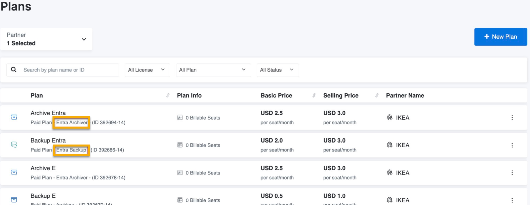Viewport: 530px width, 205px height.
Task: Click the search magnifier icon
Action: [14, 70]
